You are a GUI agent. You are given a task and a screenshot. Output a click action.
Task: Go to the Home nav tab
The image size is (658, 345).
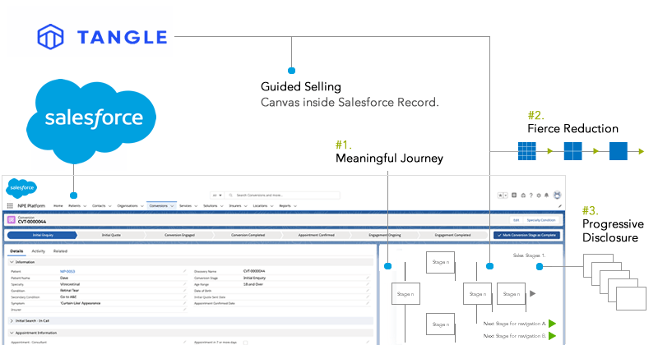[x=58, y=206]
